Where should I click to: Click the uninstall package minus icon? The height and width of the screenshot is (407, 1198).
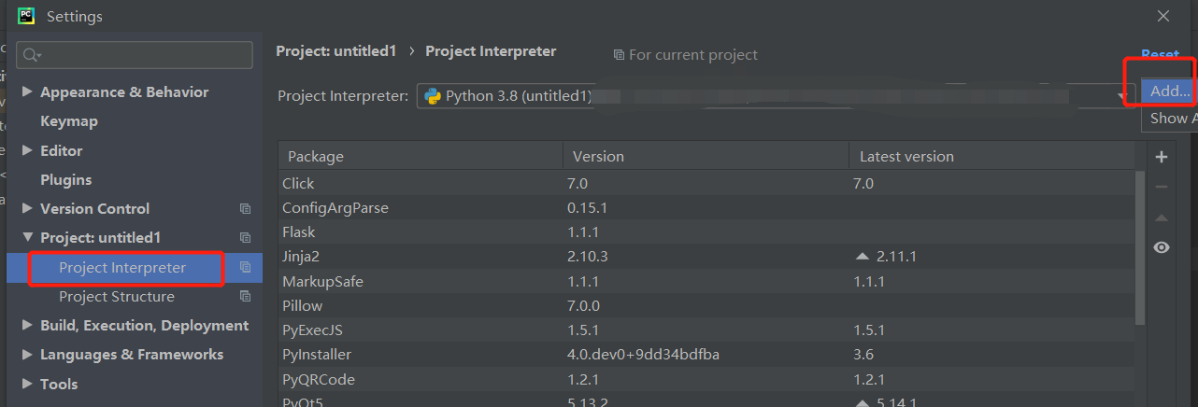(x=1162, y=187)
